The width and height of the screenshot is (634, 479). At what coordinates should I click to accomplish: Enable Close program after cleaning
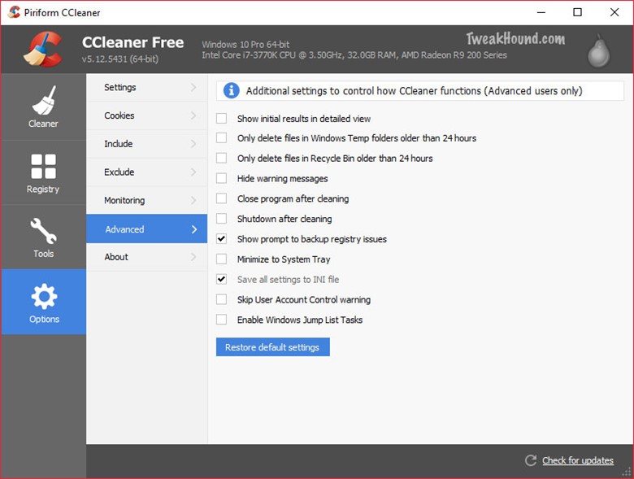[222, 198]
